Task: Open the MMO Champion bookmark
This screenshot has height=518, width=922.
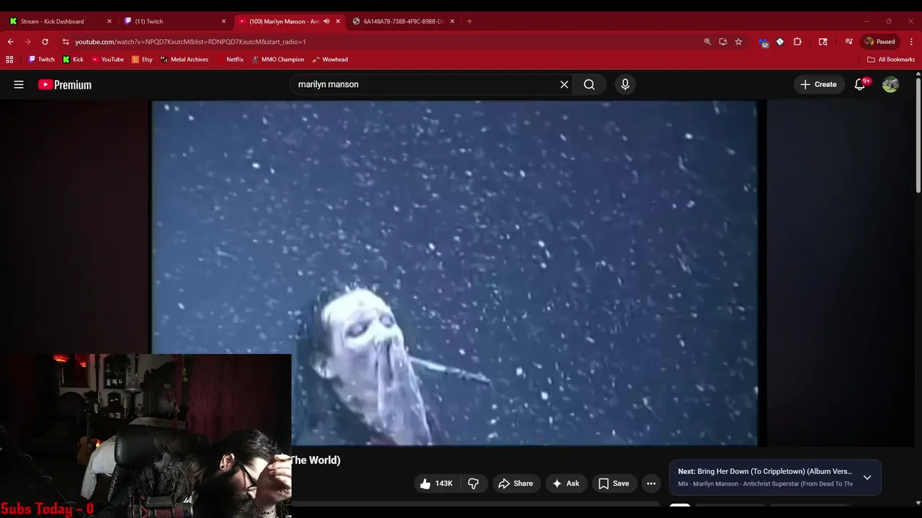Action: point(278,60)
